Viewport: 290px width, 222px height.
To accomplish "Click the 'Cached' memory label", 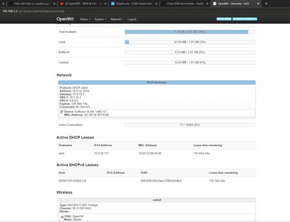I will 64,62.
